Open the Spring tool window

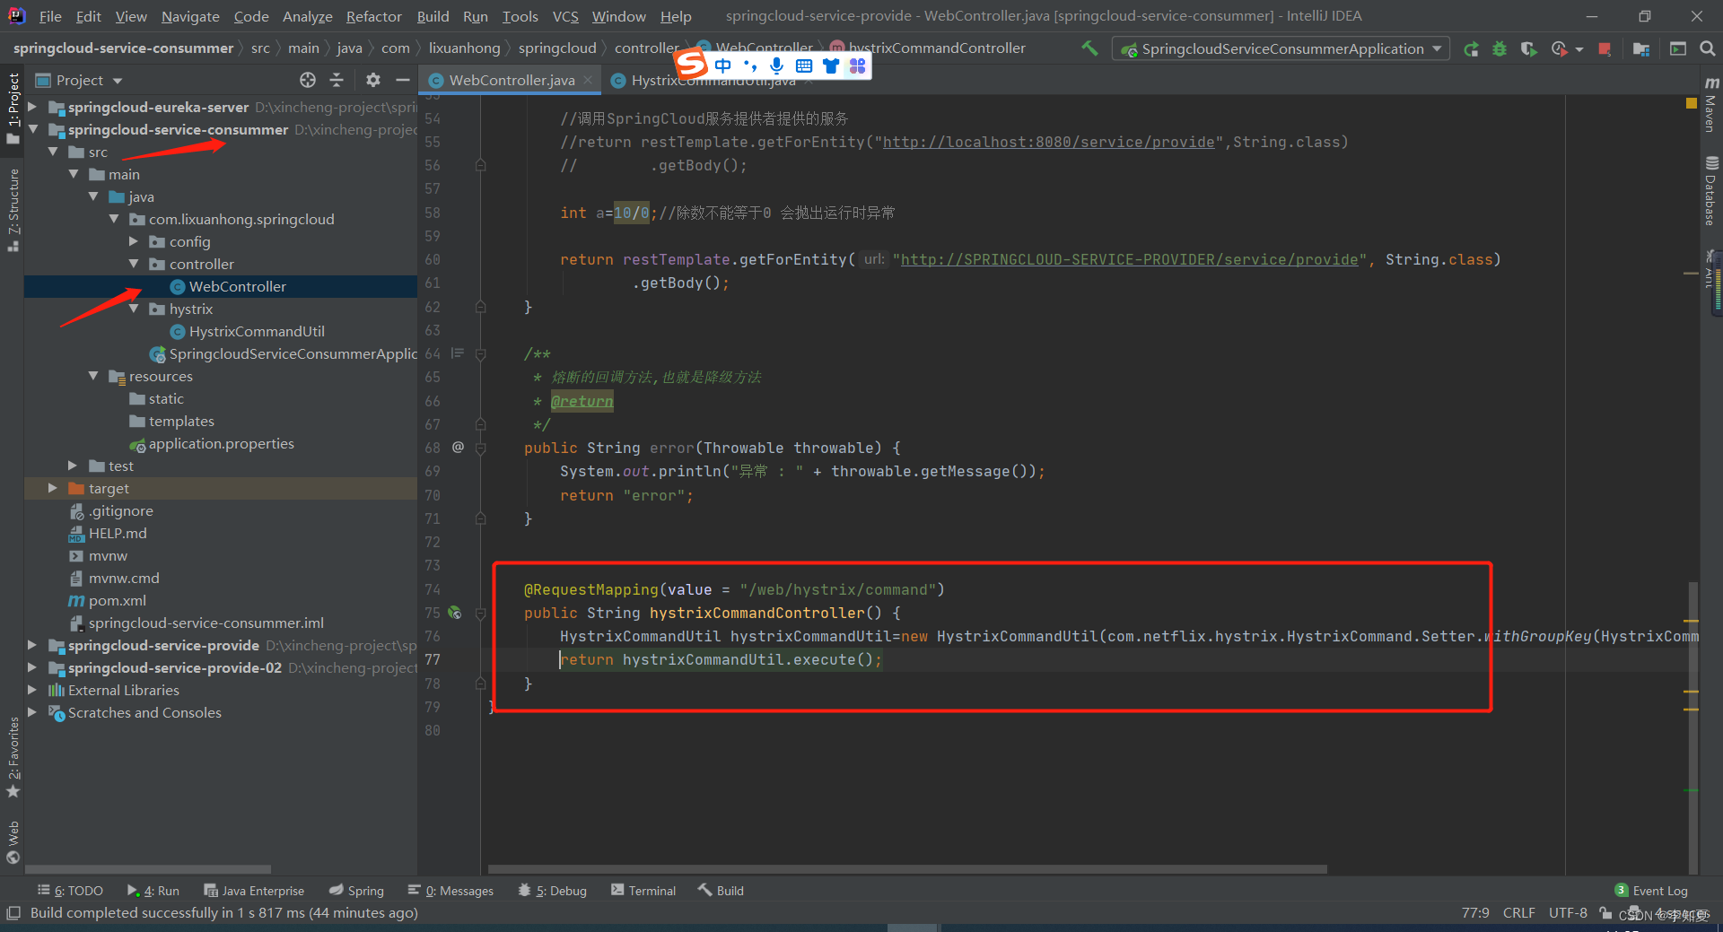click(x=356, y=891)
